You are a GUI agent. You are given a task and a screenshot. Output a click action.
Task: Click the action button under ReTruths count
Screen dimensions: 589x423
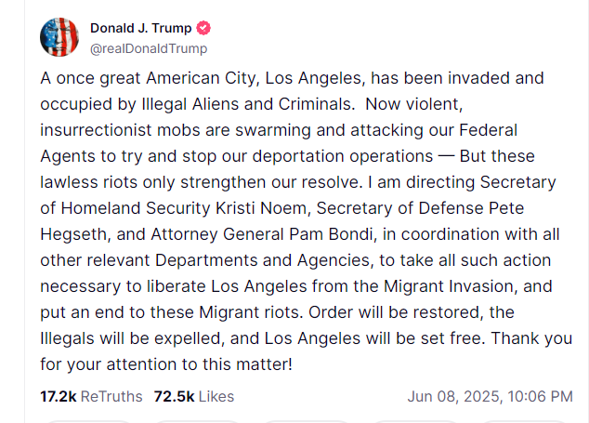click(88, 421)
